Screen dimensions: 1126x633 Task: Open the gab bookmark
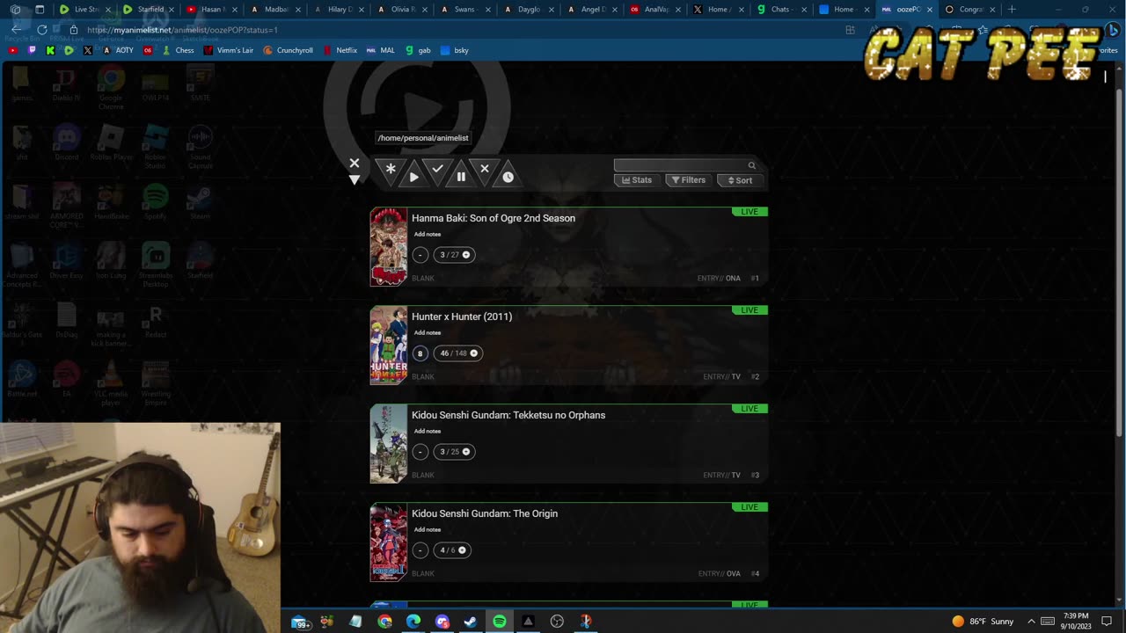point(419,50)
